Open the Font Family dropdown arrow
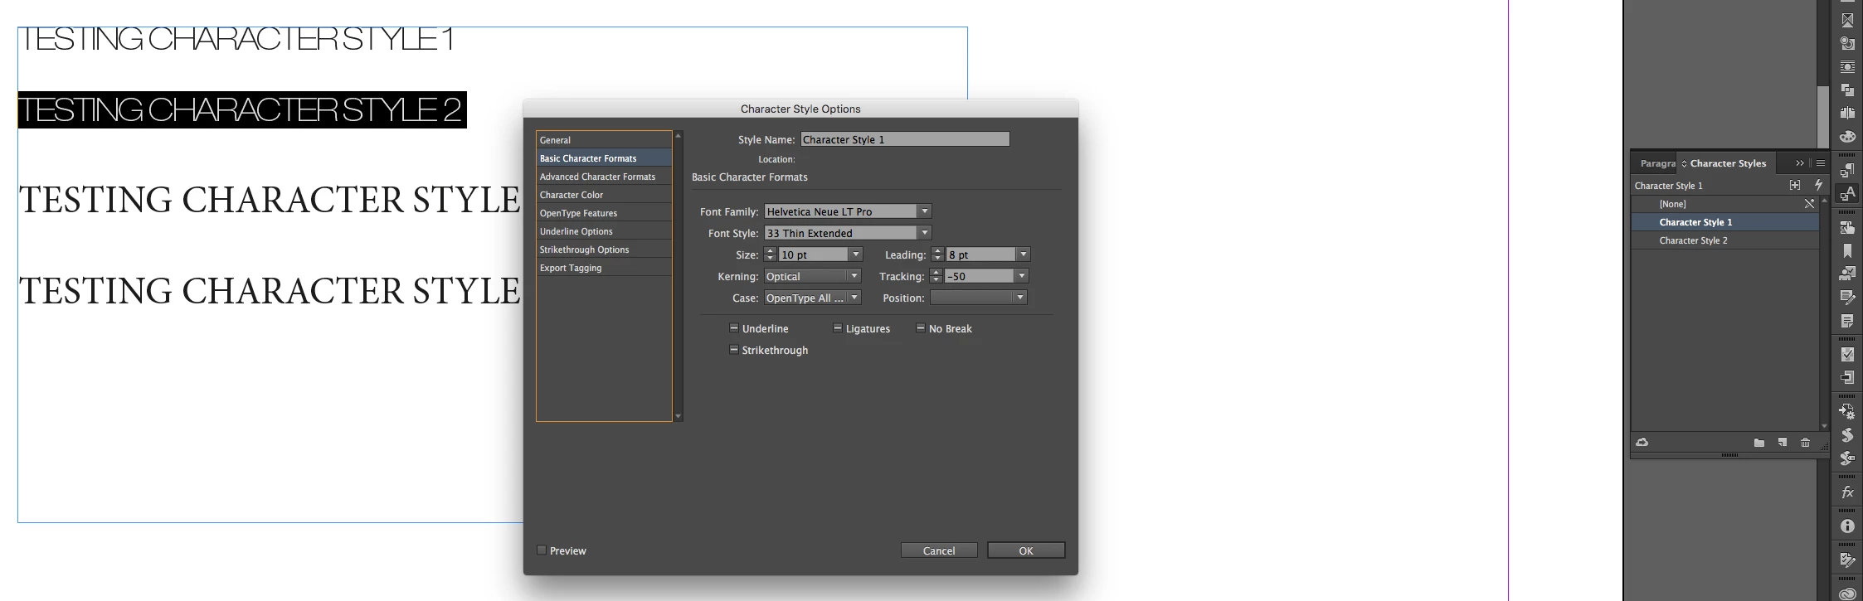 coord(925,211)
